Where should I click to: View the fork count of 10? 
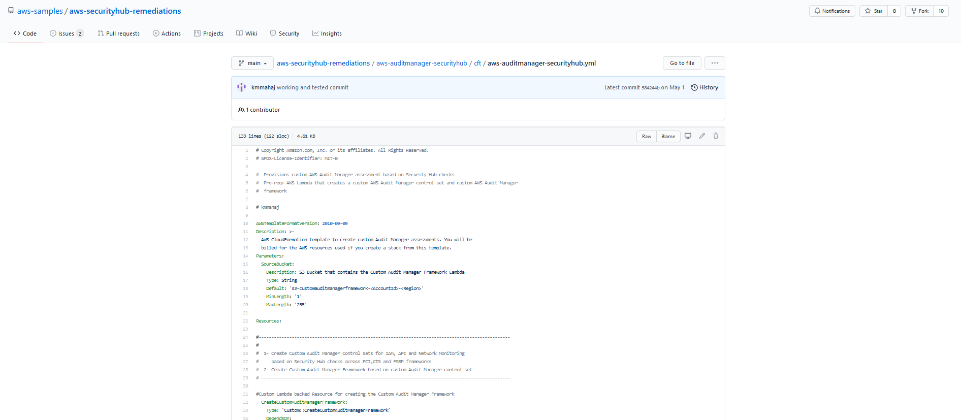(941, 11)
